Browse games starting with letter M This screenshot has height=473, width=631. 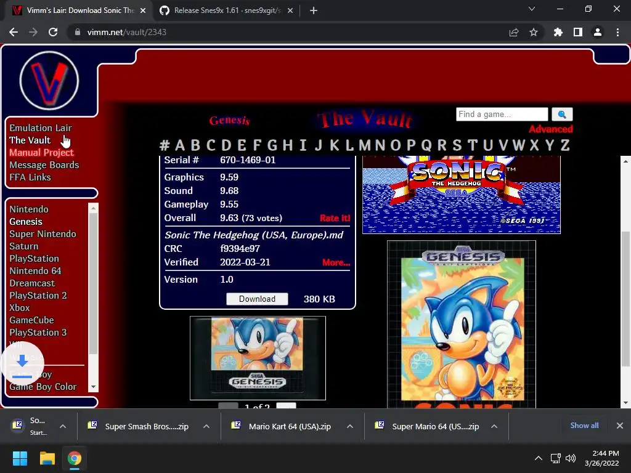tap(365, 145)
